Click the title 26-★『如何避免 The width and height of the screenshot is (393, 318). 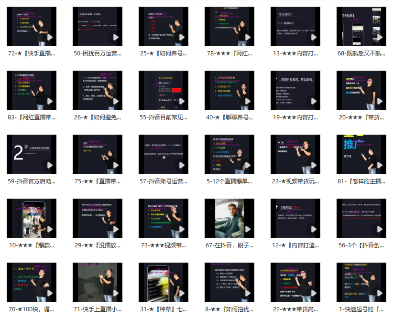(98, 117)
